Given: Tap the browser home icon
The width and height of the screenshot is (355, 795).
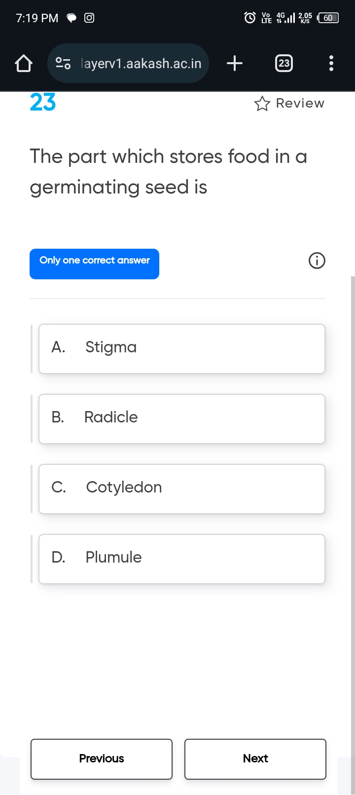Looking at the screenshot, I should [x=24, y=64].
